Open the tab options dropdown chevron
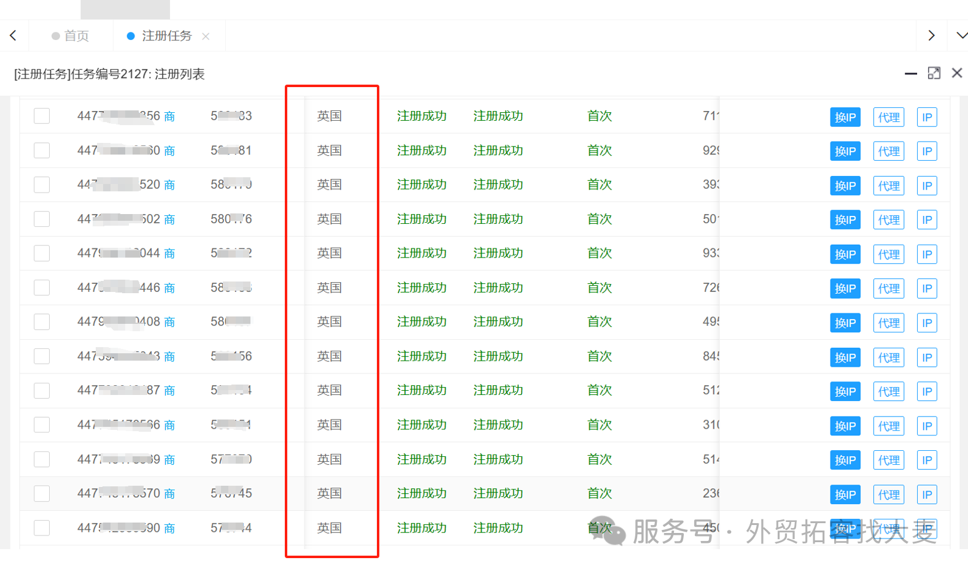The image size is (968, 571). point(962,36)
